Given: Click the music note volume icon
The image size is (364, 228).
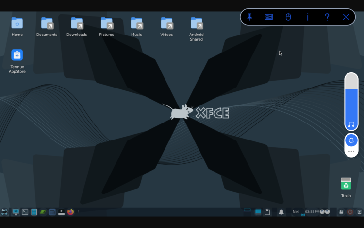Looking at the screenshot, I should (x=351, y=124).
